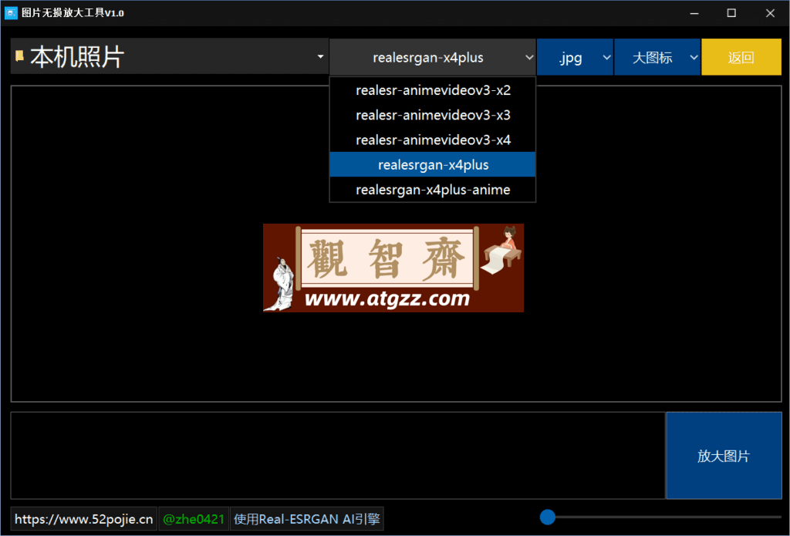Click the folder icon beside 本机照片
790x536 pixels.
coord(19,56)
